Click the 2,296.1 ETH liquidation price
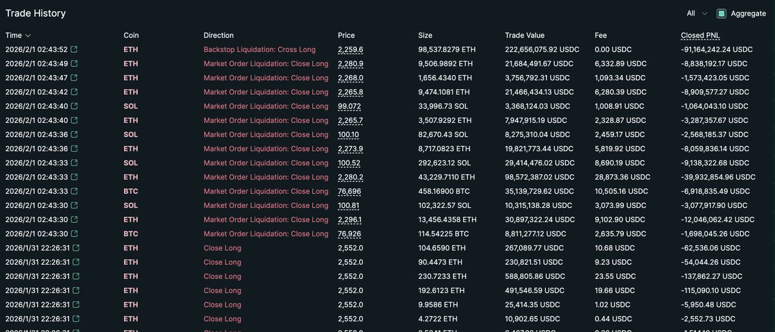The width and height of the screenshot is (775, 332). [350, 220]
